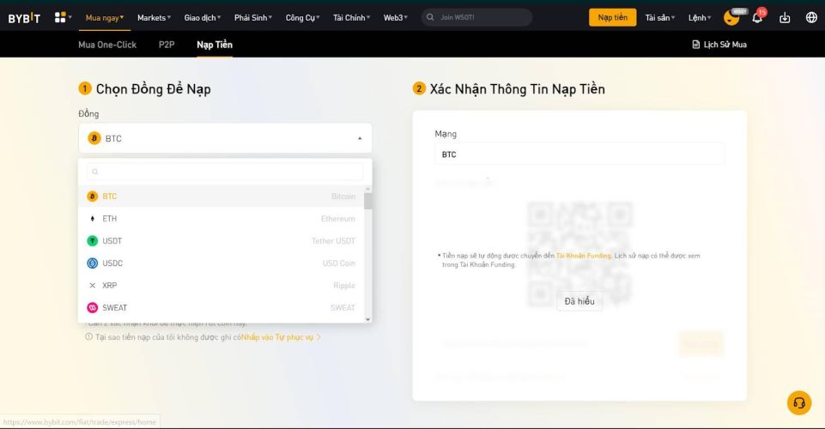Open the customer support headset button

tap(798, 402)
